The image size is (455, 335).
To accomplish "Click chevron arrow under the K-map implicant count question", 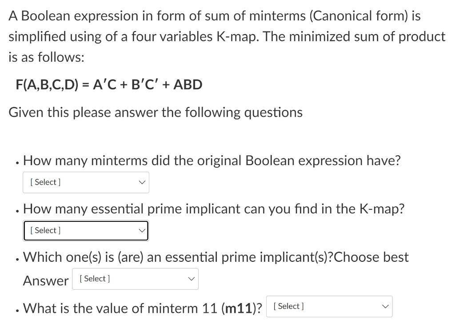I will (x=142, y=231).
